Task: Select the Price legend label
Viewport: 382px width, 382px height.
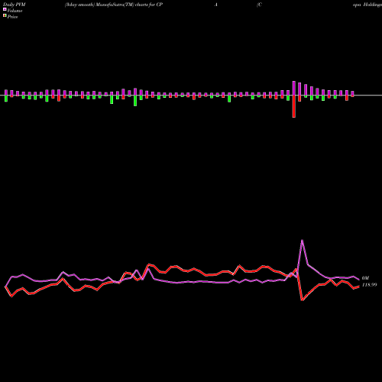Action: (x=12, y=17)
